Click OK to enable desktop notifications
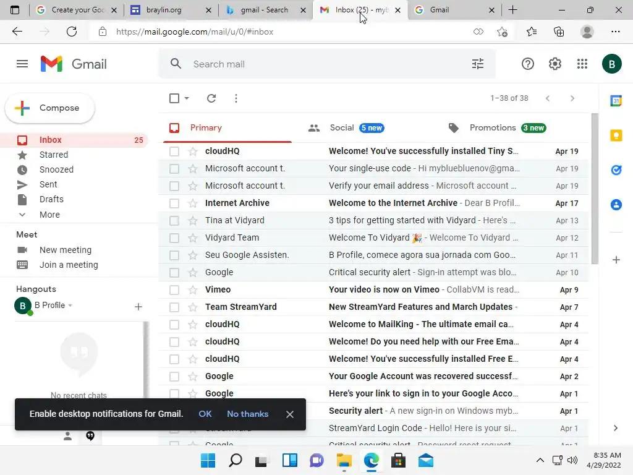 point(205,414)
